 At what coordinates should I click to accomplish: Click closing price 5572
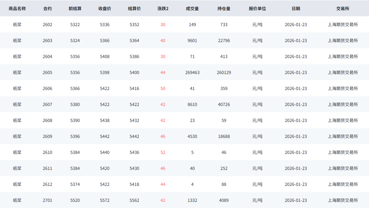[105, 200]
